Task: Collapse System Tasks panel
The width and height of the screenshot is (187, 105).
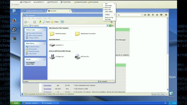Action: [x=44, y=30]
